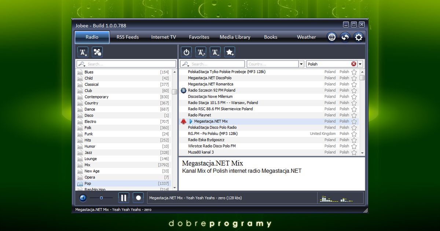Select the Classical category
The height and width of the screenshot is (231, 440).
point(123,84)
